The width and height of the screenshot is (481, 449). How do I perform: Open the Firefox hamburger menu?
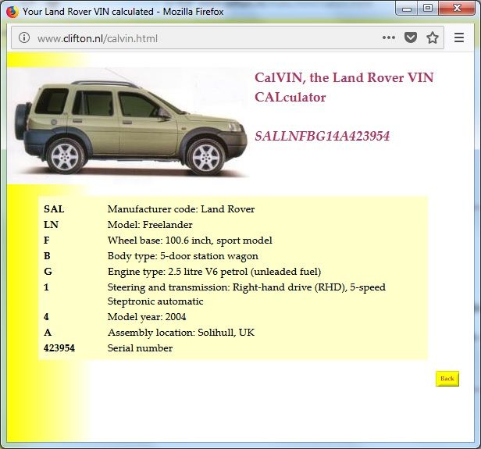point(459,37)
